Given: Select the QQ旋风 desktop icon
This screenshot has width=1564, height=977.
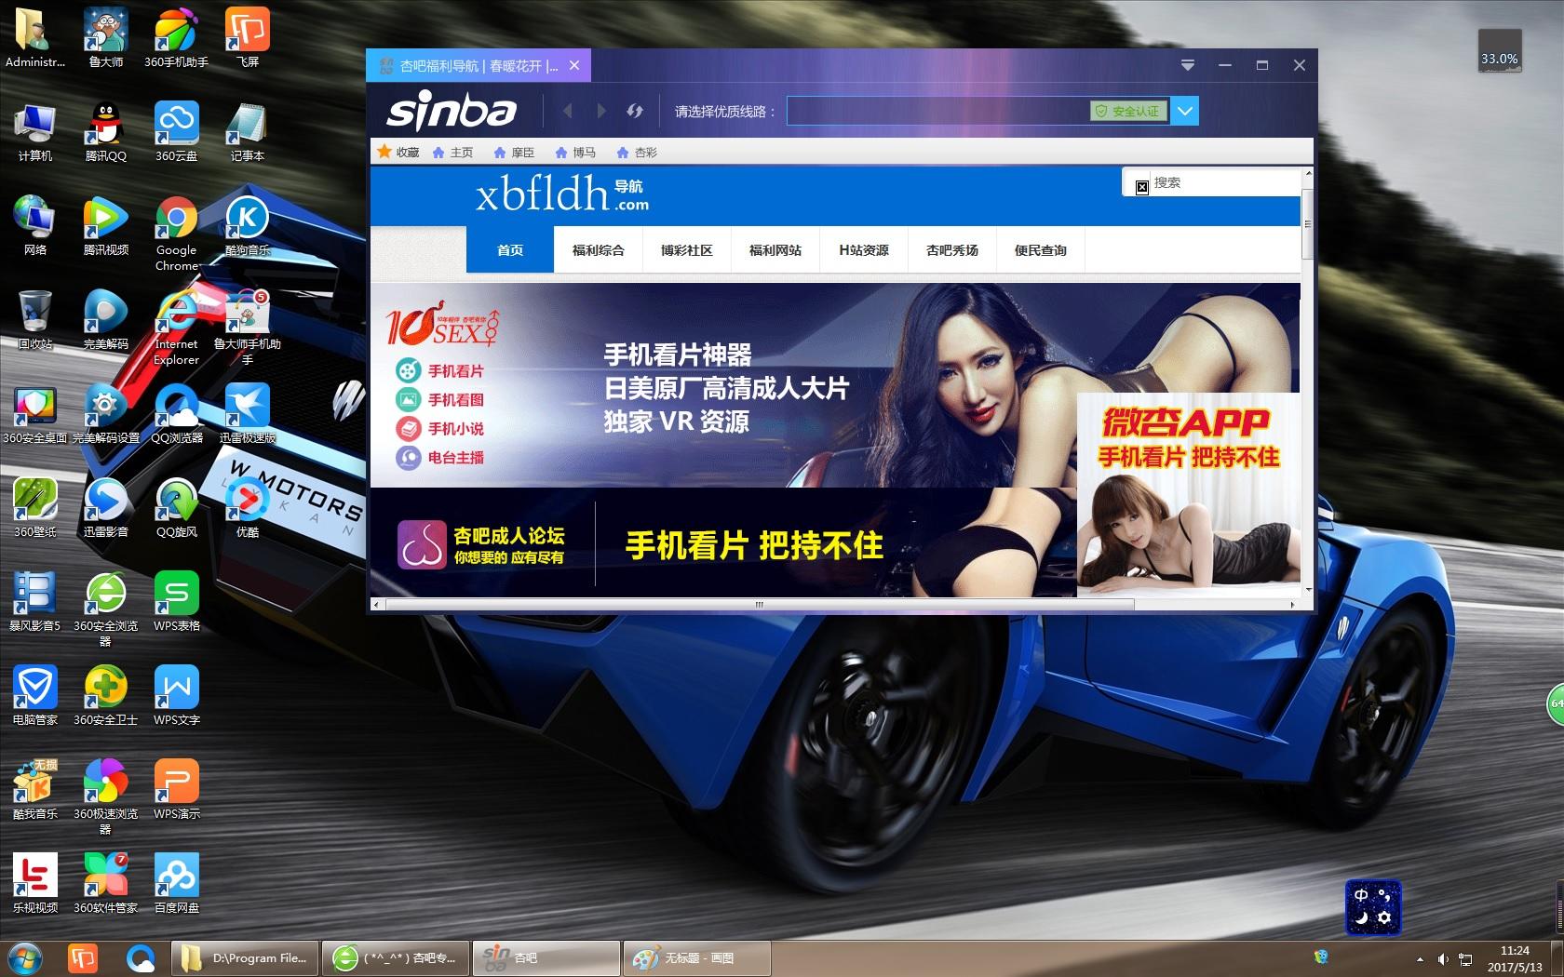Looking at the screenshot, I should [176, 507].
